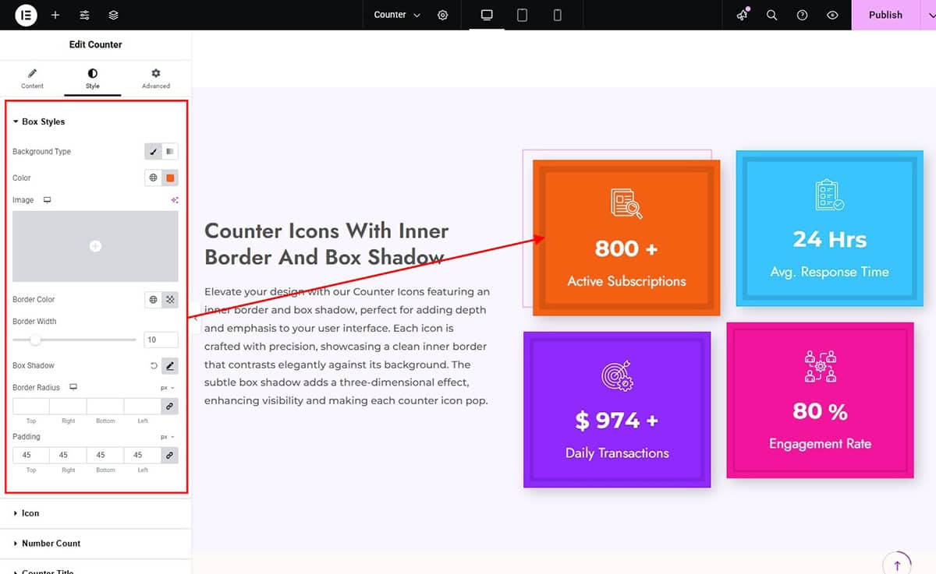Edit Padding Left field
Image resolution: width=936 pixels, height=574 pixels.
(142, 455)
